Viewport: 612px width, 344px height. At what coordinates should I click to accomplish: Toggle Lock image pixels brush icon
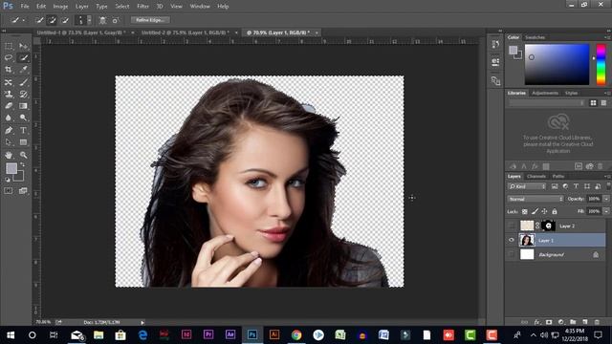coord(535,211)
